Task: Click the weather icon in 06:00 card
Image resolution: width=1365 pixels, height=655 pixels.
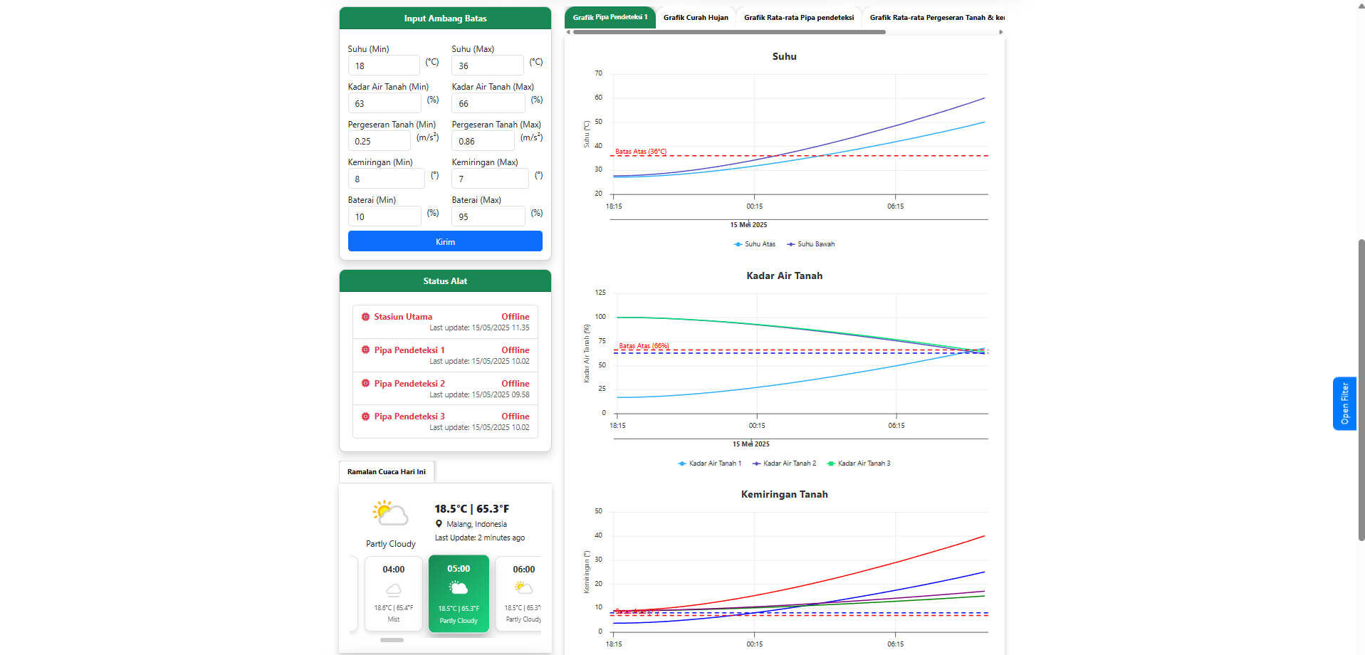Action: click(x=523, y=588)
